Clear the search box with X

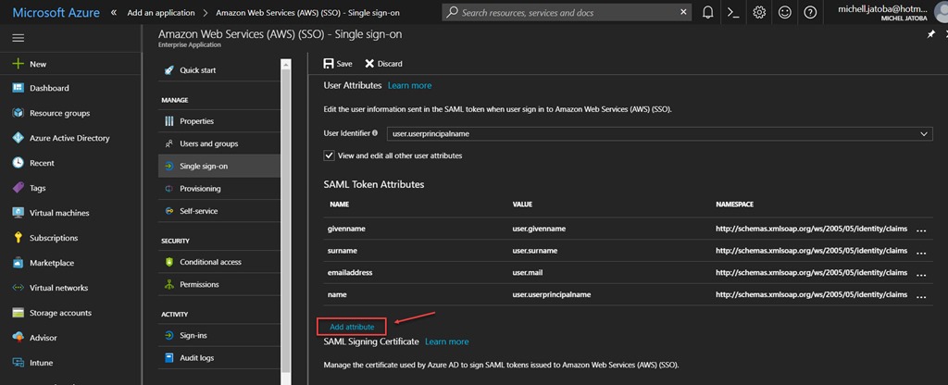(x=683, y=12)
